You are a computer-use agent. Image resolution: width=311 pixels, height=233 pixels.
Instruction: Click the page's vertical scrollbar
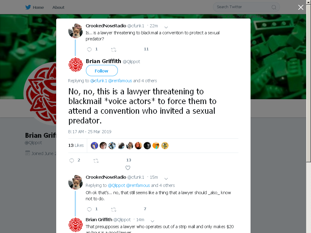click(309, 116)
